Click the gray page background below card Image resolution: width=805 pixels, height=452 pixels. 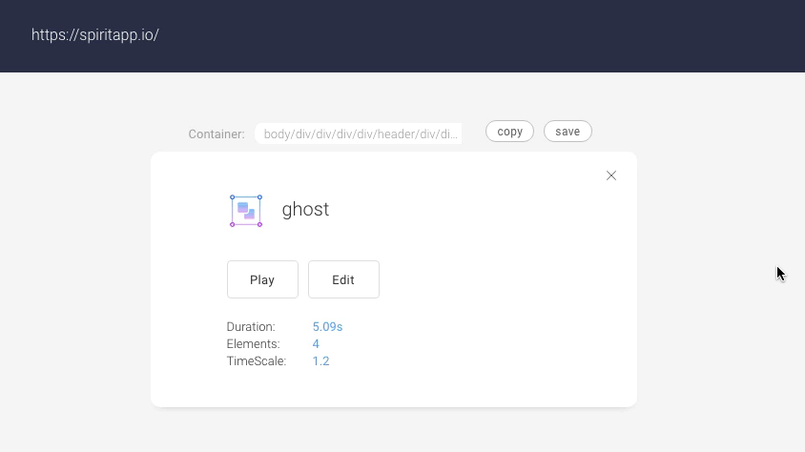(401, 431)
